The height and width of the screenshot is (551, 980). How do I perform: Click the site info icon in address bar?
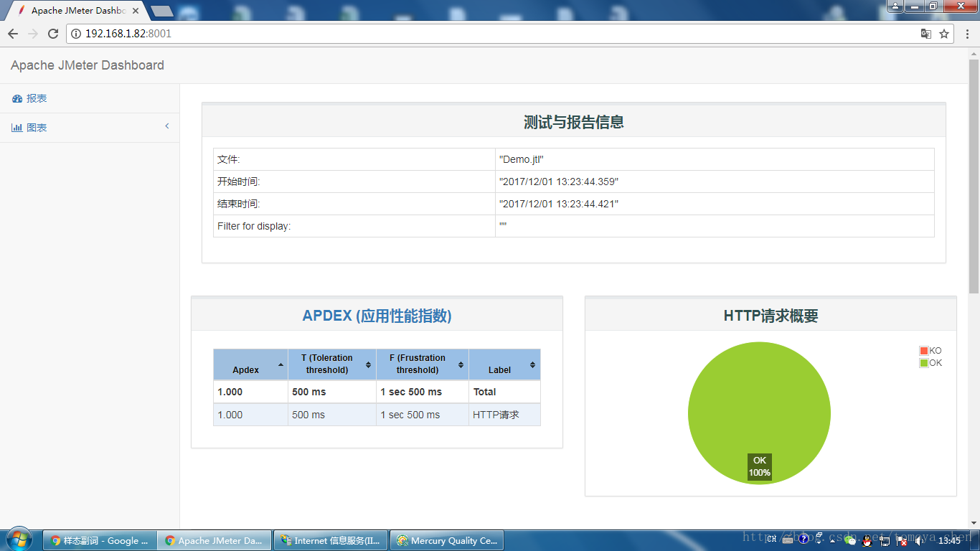coord(76,34)
